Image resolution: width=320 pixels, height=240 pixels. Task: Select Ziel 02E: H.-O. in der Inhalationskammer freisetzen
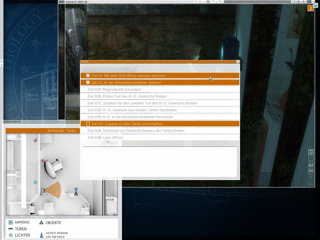(x=160, y=117)
